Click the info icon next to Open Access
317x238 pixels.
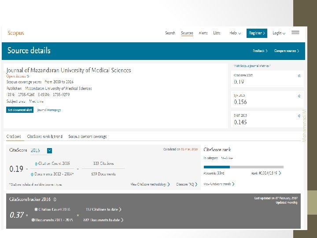click(28, 76)
